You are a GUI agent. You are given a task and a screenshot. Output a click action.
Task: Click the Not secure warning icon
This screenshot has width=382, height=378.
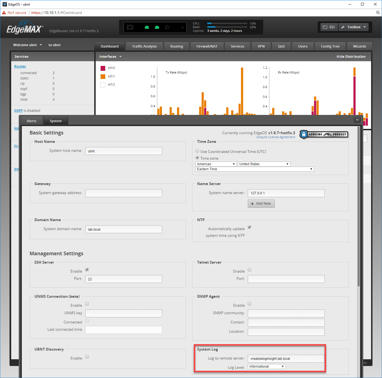pyautogui.click(x=4, y=13)
